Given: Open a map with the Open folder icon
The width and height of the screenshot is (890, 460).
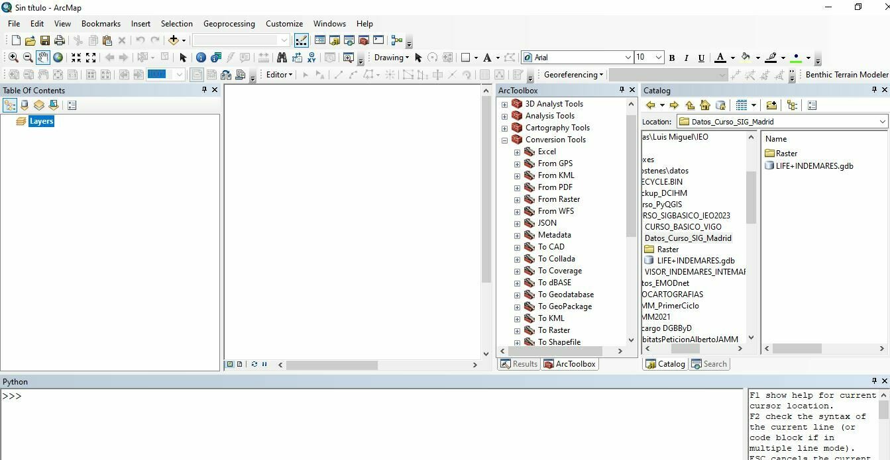Looking at the screenshot, I should [30, 40].
